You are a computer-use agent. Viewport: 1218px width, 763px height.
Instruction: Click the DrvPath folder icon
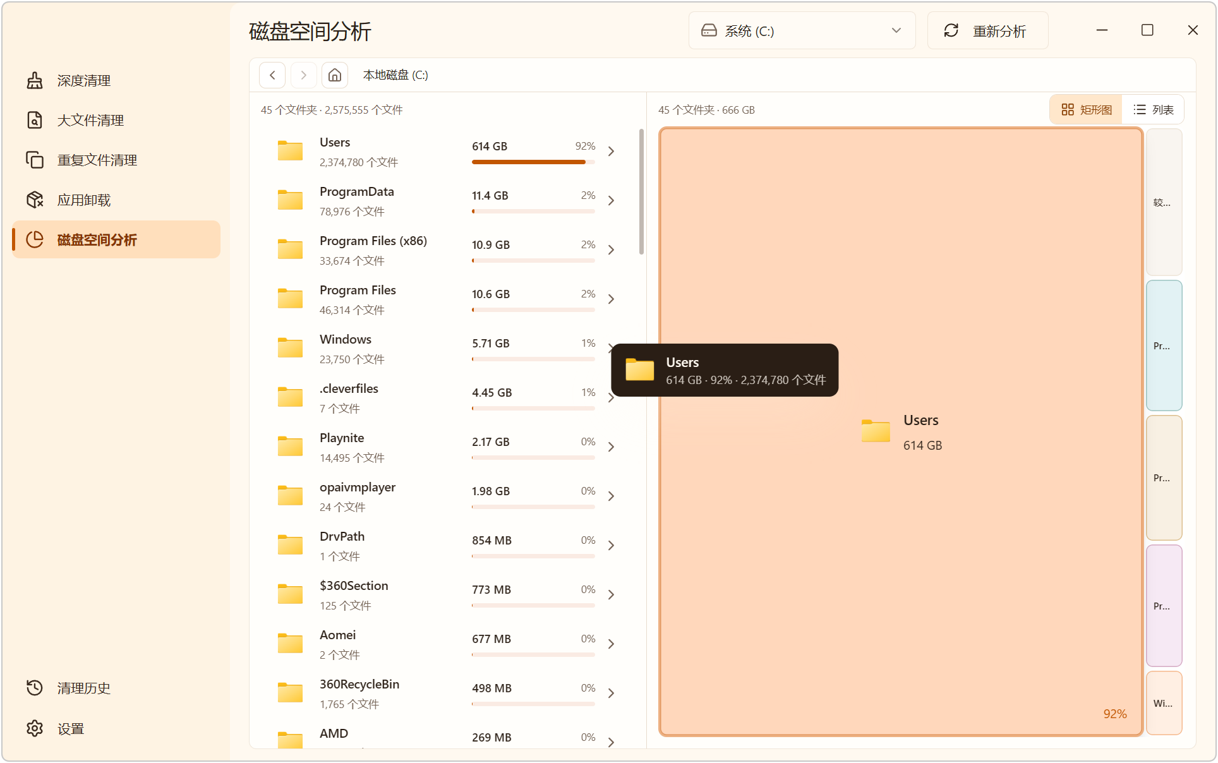coord(291,545)
